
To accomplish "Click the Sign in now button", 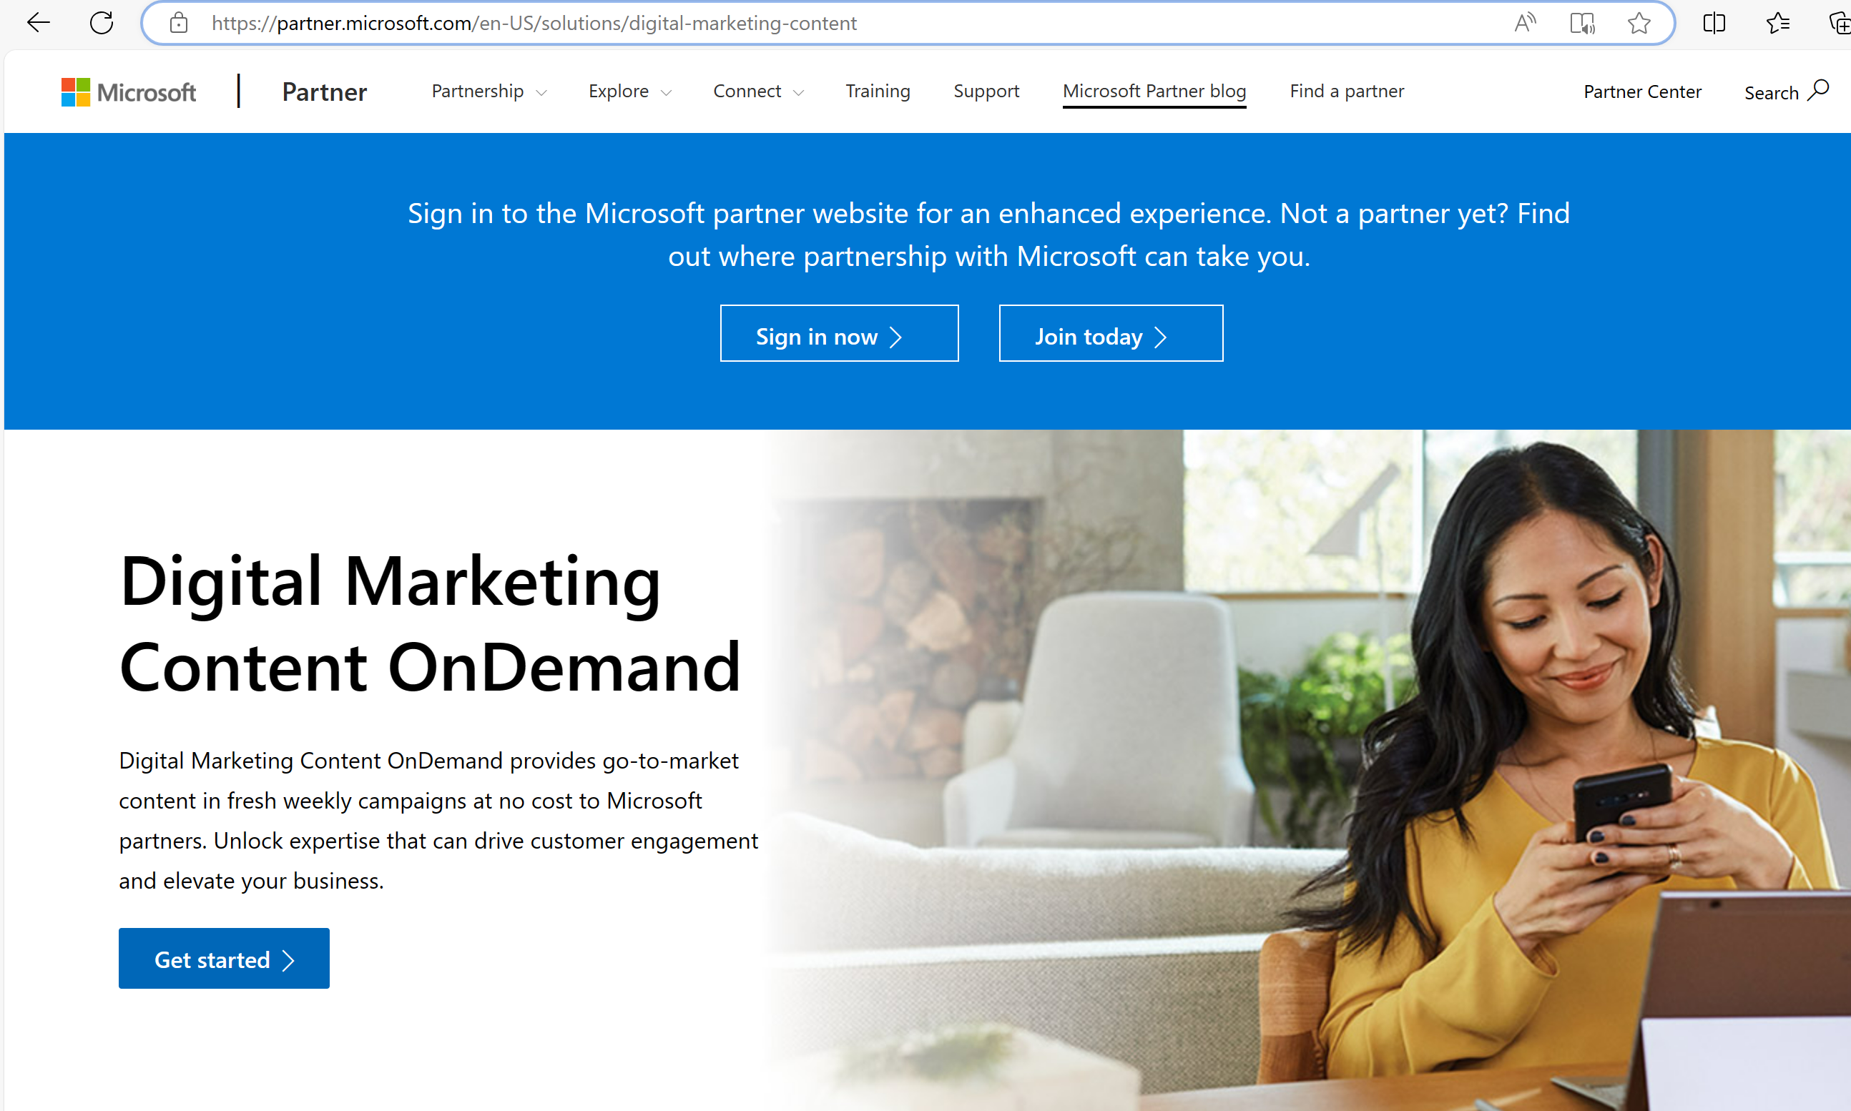I will coord(840,334).
